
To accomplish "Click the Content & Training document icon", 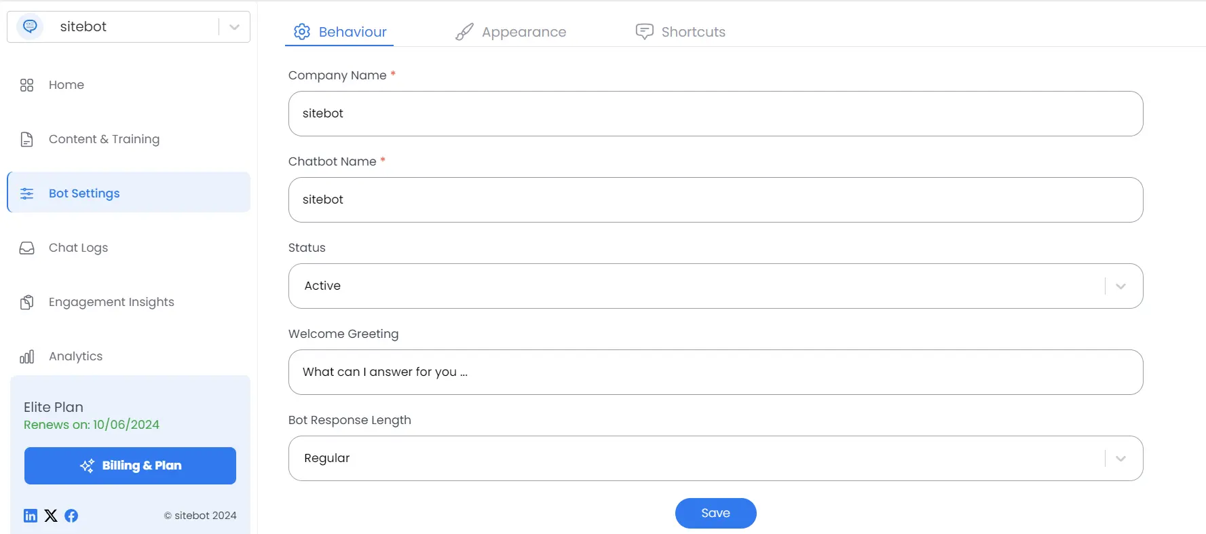I will point(26,139).
